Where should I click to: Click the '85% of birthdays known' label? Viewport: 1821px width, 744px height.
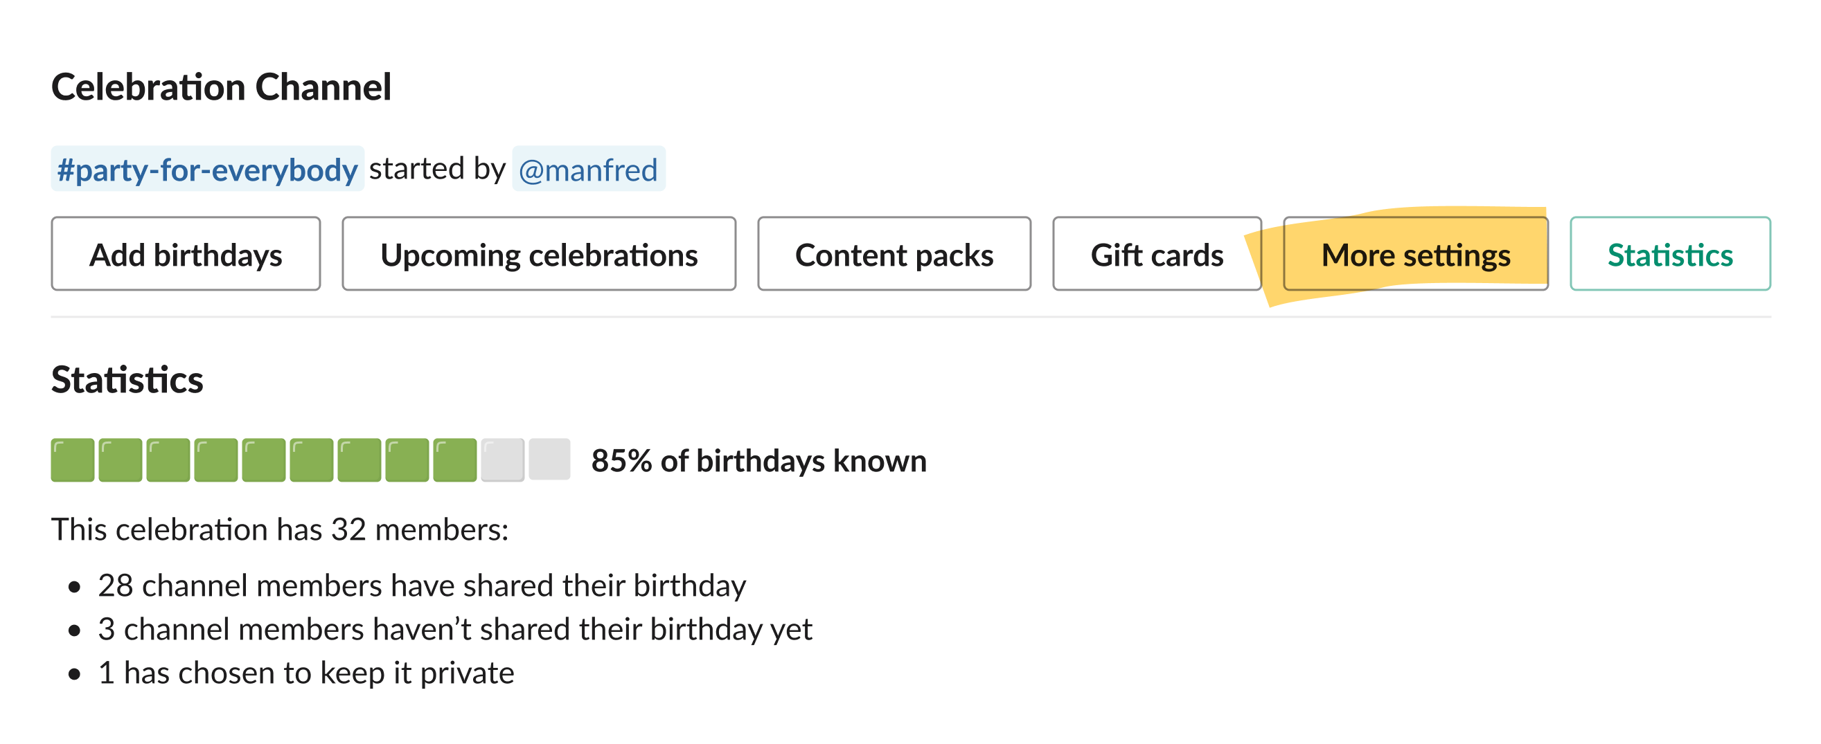(758, 461)
